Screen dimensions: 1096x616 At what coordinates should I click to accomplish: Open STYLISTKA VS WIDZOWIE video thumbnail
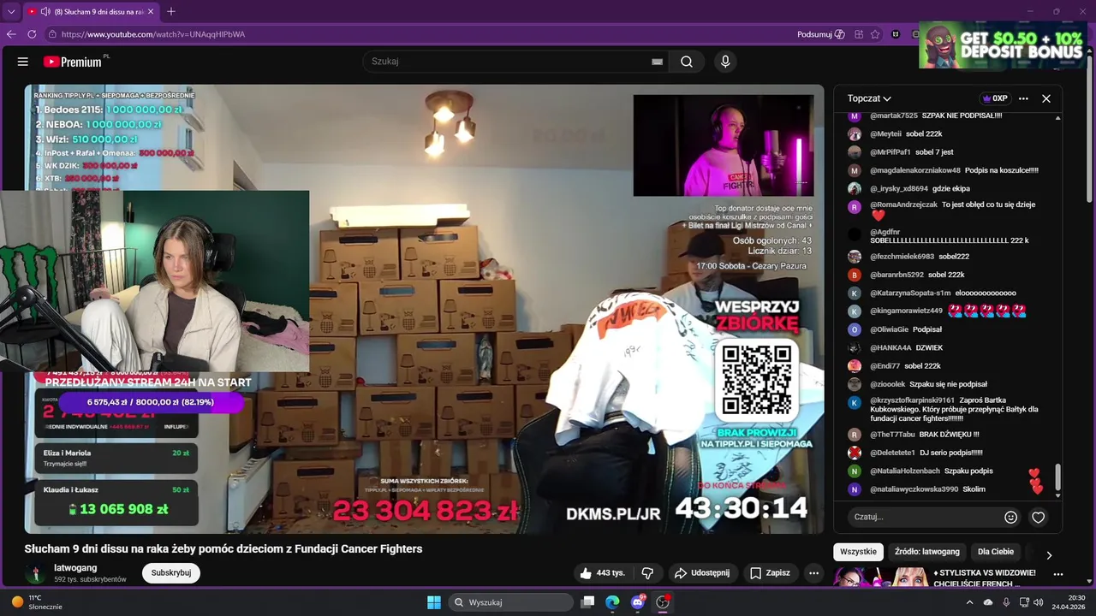[x=880, y=577]
